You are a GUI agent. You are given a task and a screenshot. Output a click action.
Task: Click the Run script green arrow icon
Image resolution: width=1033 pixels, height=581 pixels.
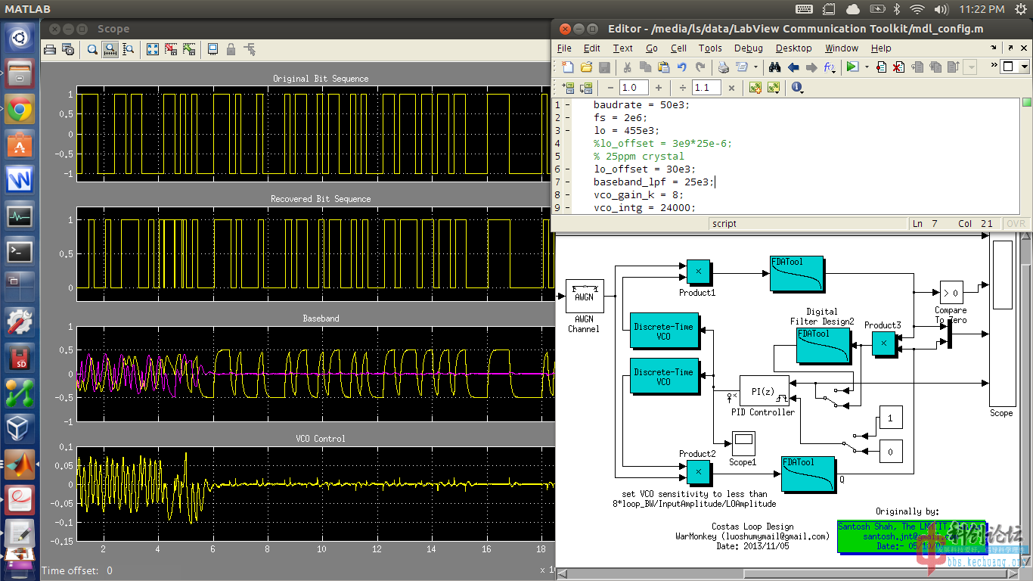(x=852, y=67)
